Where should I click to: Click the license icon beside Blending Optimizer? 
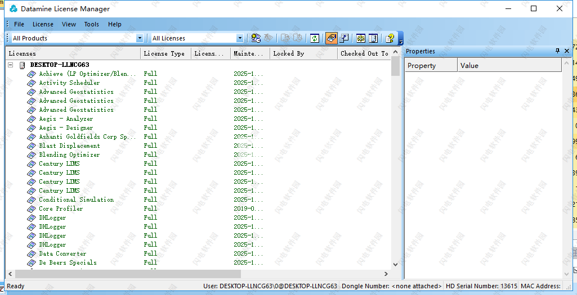(x=32, y=155)
